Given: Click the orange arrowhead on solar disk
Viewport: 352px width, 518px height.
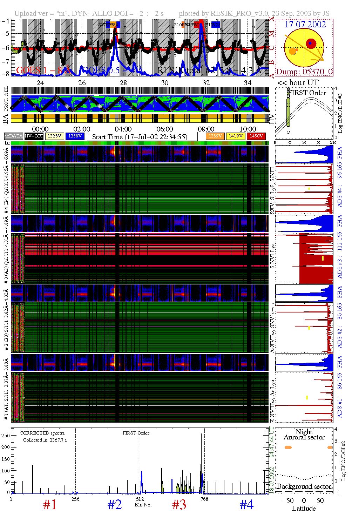Looking at the screenshot, I should (319, 58).
